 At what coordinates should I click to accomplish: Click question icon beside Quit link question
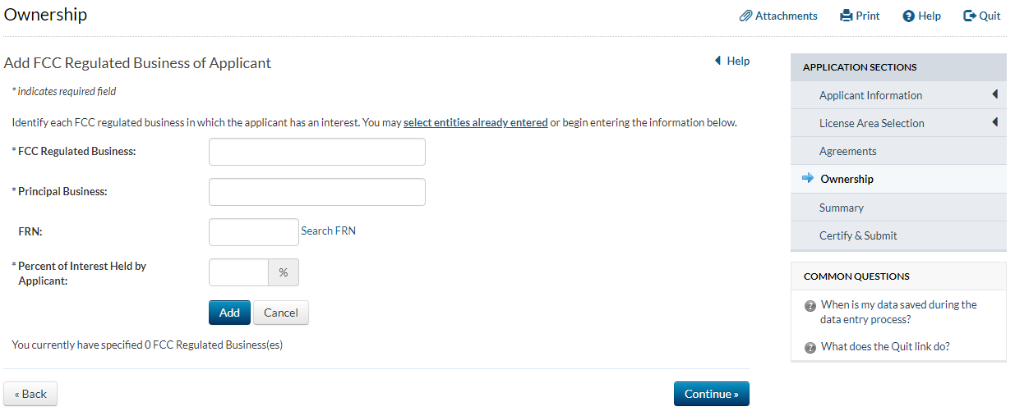(x=810, y=347)
